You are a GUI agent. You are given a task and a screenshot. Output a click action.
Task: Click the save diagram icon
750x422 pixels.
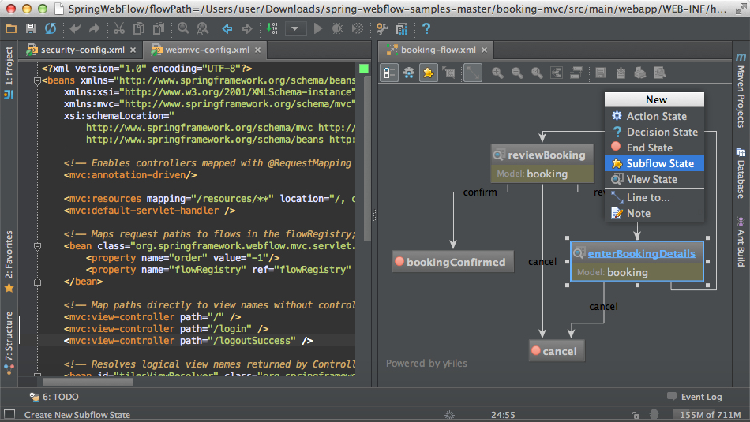coord(601,73)
